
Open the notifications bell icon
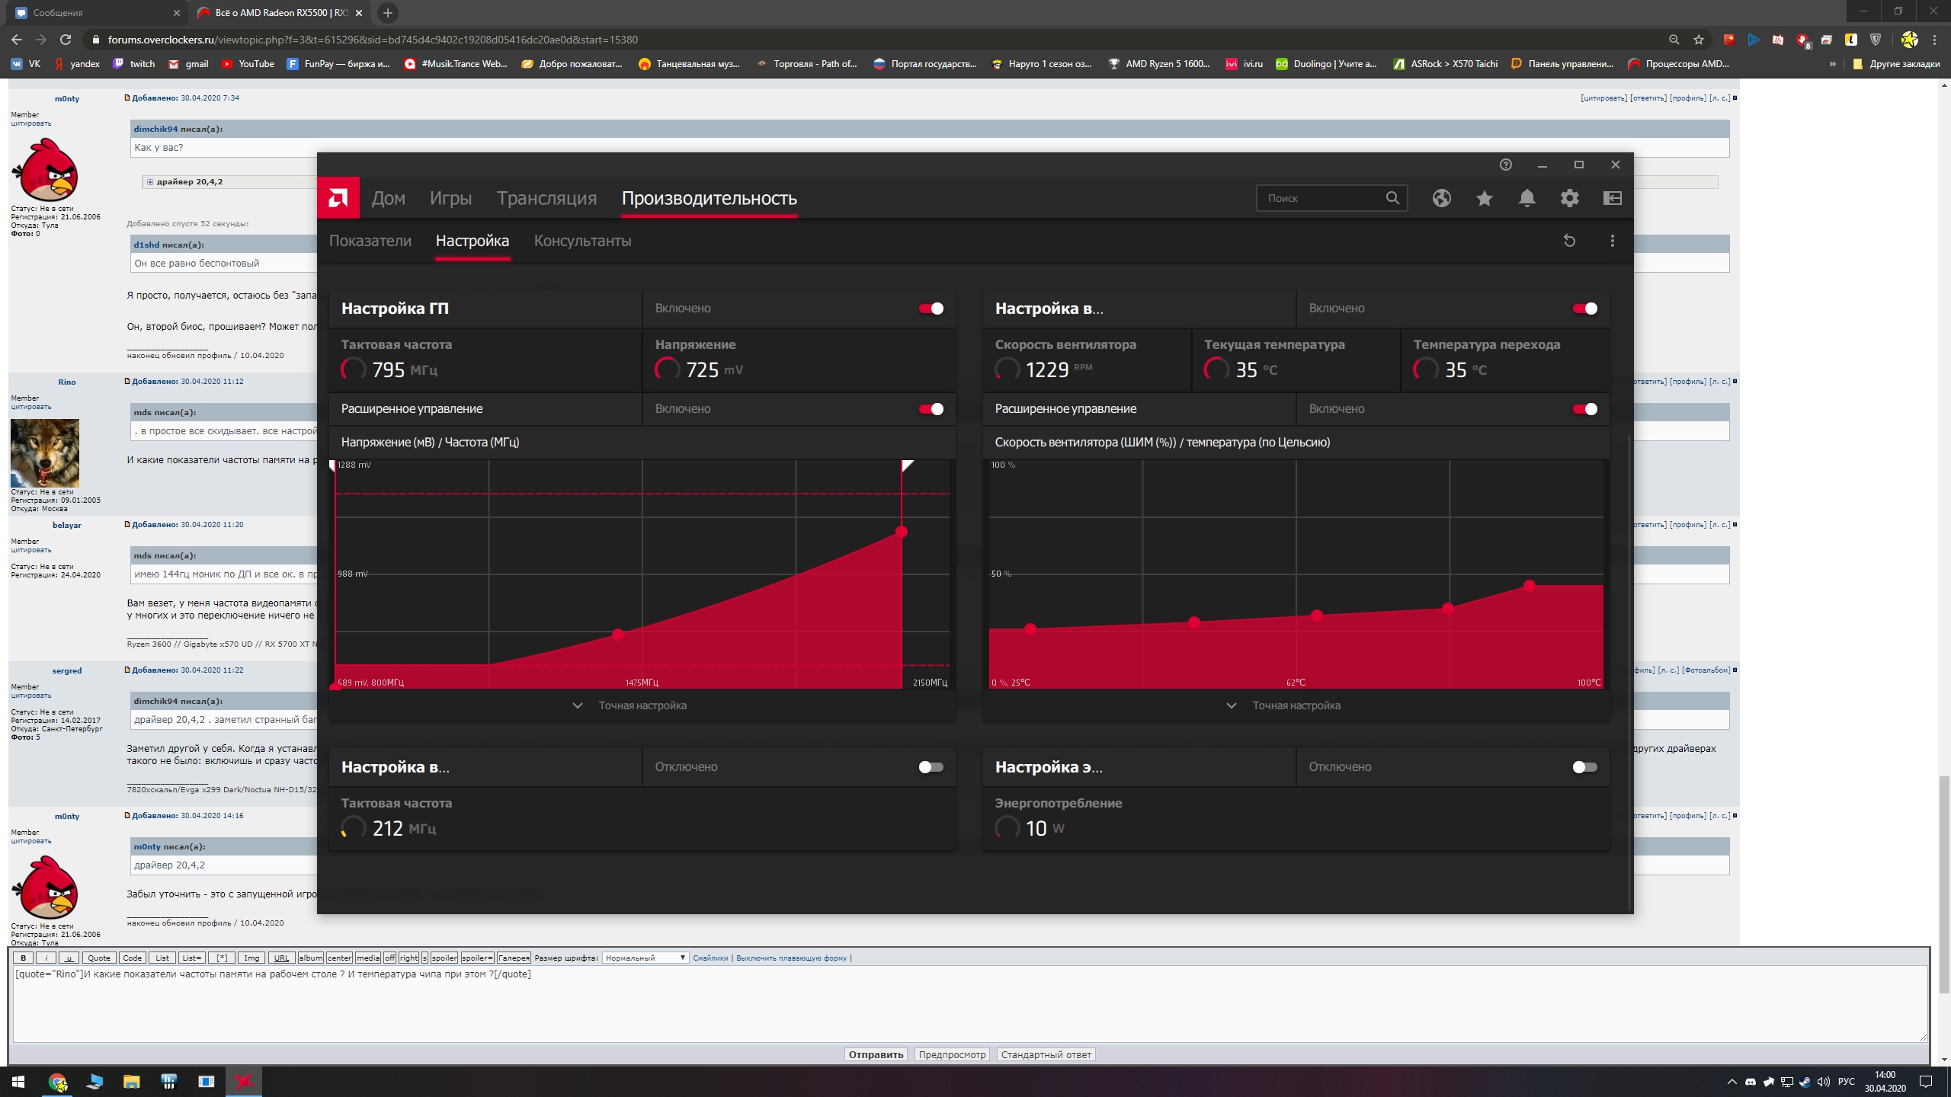click(1527, 198)
